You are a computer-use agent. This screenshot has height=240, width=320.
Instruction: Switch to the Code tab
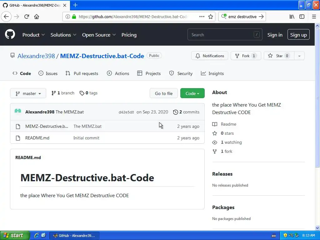point(22,73)
